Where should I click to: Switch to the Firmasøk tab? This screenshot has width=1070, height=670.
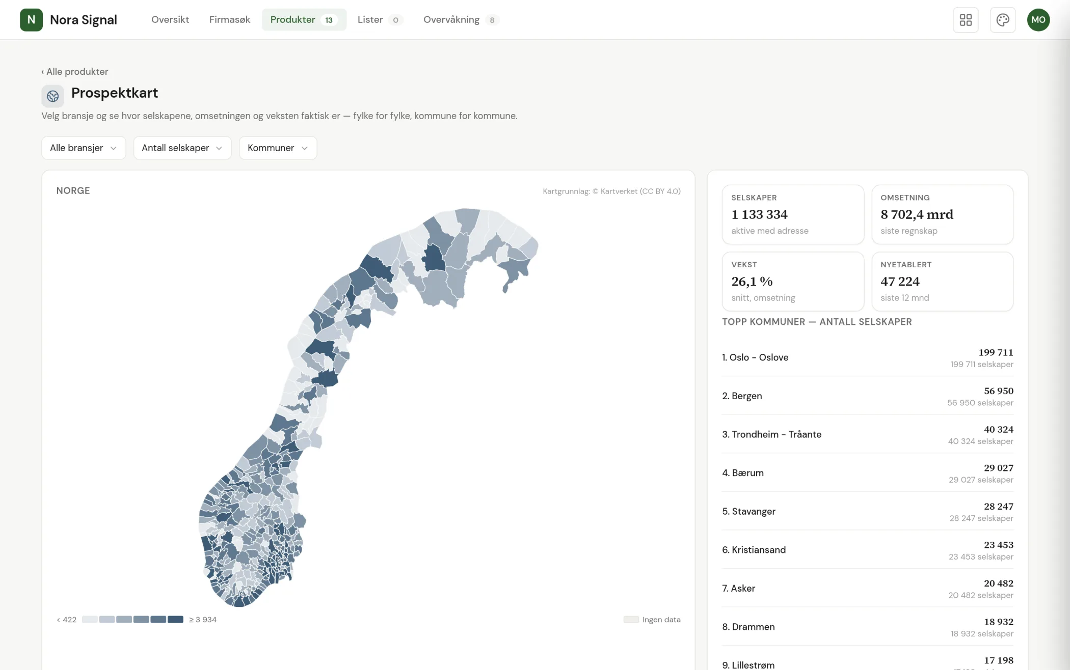(x=230, y=19)
